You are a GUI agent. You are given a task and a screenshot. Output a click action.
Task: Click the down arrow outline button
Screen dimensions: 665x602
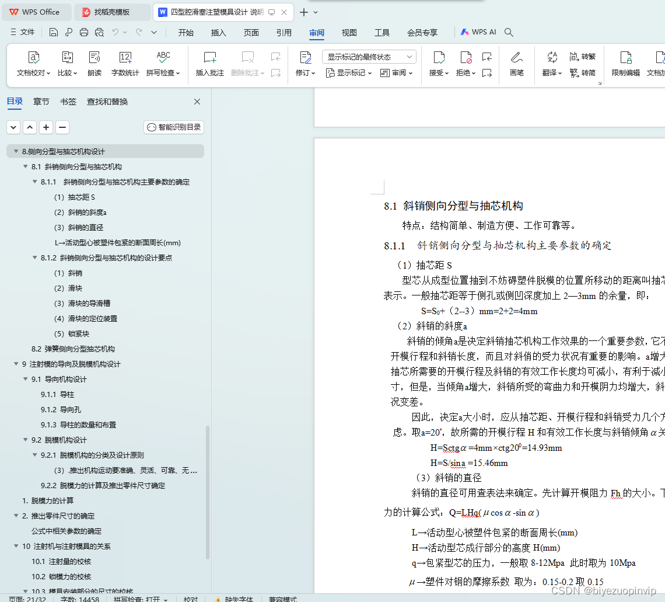click(x=13, y=127)
